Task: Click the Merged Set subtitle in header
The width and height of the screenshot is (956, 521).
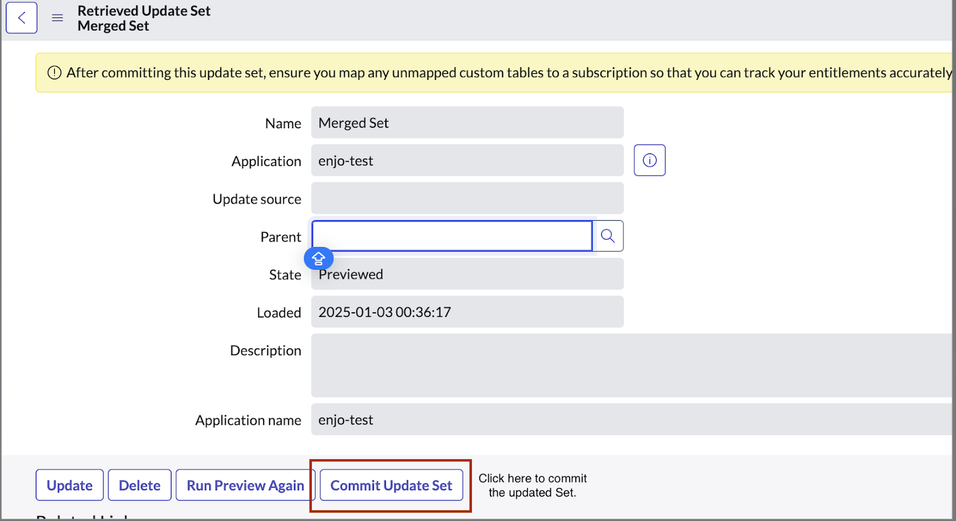Action: click(x=114, y=26)
